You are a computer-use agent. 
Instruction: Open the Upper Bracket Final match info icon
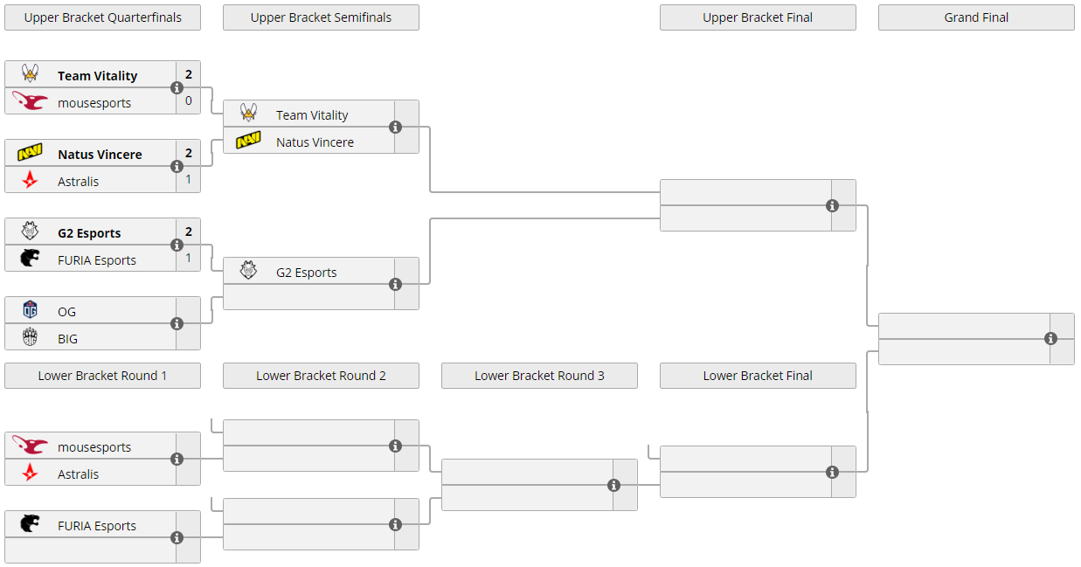(x=832, y=206)
